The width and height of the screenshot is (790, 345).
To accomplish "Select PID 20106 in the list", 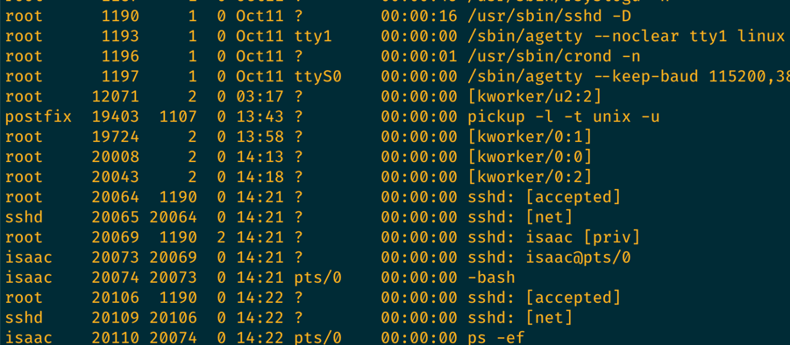I will click(116, 298).
